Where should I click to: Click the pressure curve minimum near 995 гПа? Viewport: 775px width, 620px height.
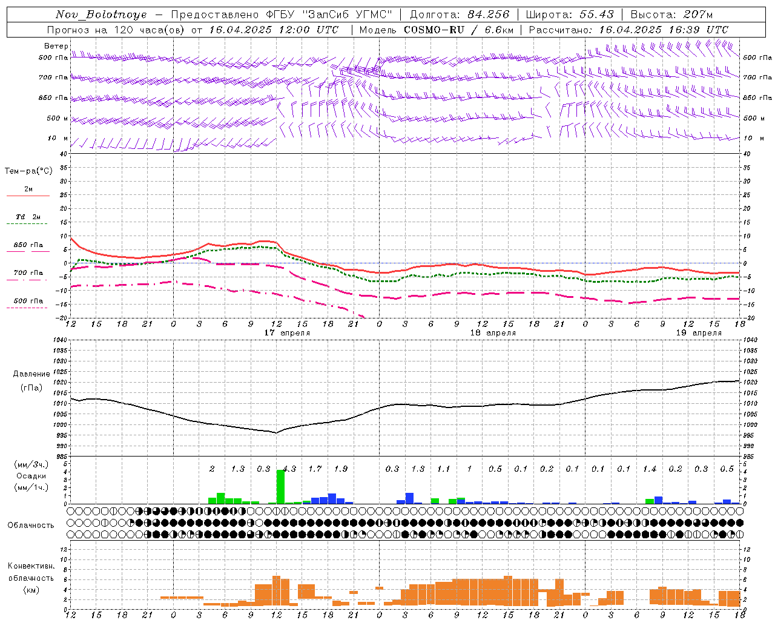tap(276, 432)
